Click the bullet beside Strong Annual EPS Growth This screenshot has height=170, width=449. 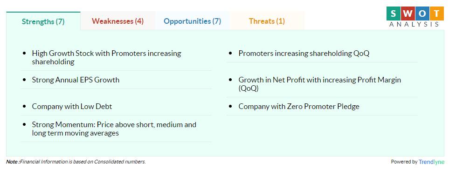coord(24,80)
